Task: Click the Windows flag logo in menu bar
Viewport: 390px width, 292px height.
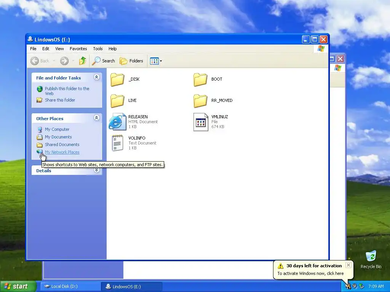Action: [x=321, y=49]
